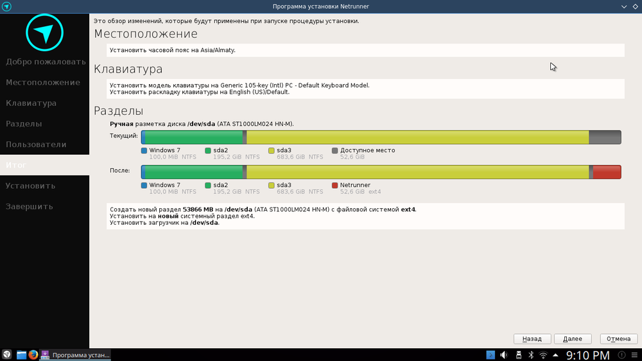
Task: Expand hidden system tray icons arrow
Action: coord(555,355)
